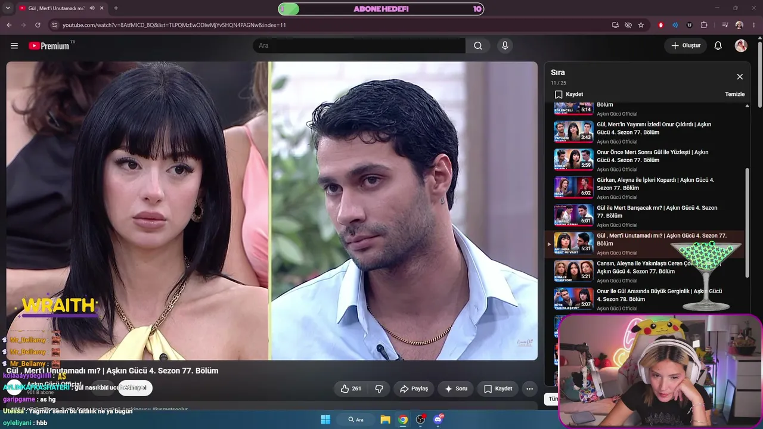This screenshot has height=429, width=763.
Task: Open Discord from taskbar
Action: tap(439, 419)
